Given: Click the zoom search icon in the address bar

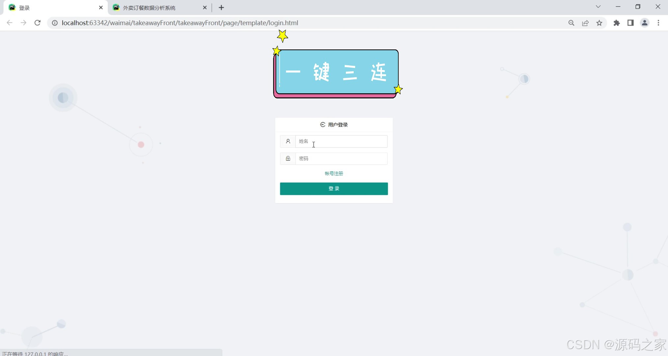Looking at the screenshot, I should pyautogui.click(x=571, y=23).
